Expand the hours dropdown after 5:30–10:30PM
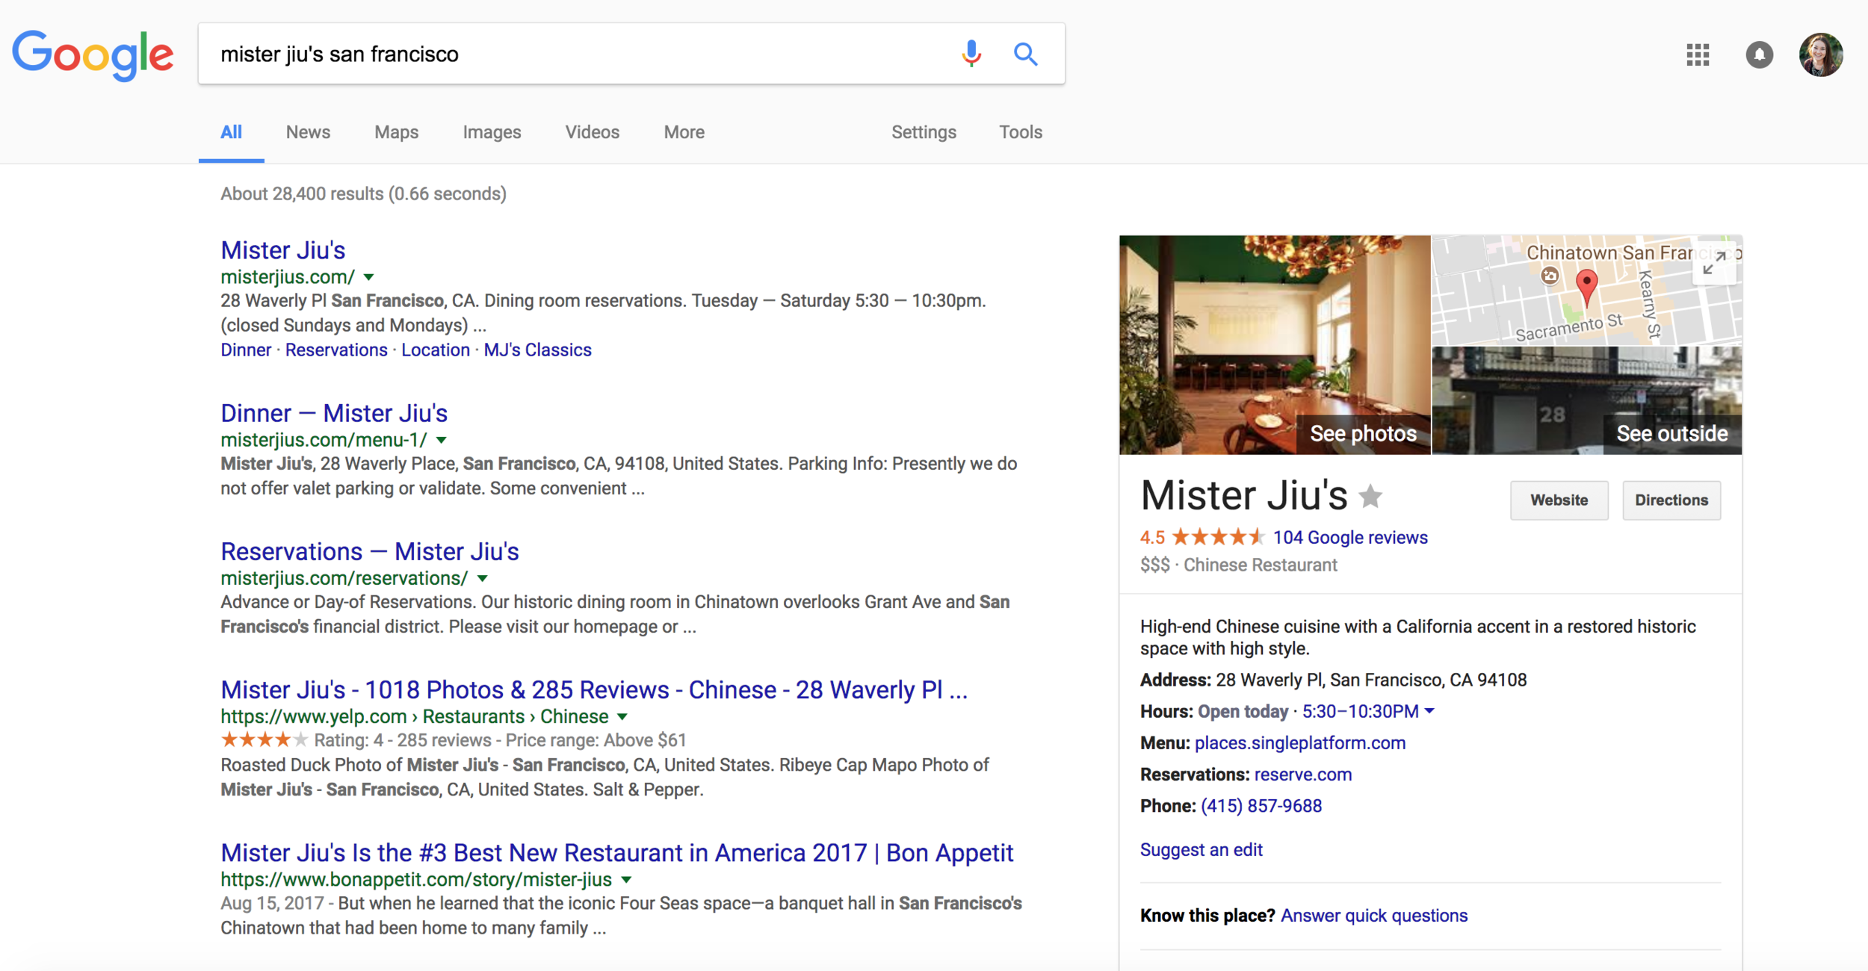Image resolution: width=1868 pixels, height=971 pixels. [1429, 711]
